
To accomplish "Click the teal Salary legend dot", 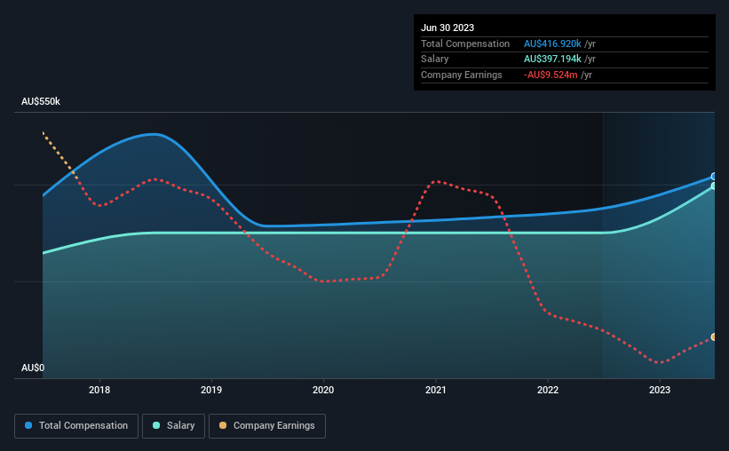I will 156,425.
